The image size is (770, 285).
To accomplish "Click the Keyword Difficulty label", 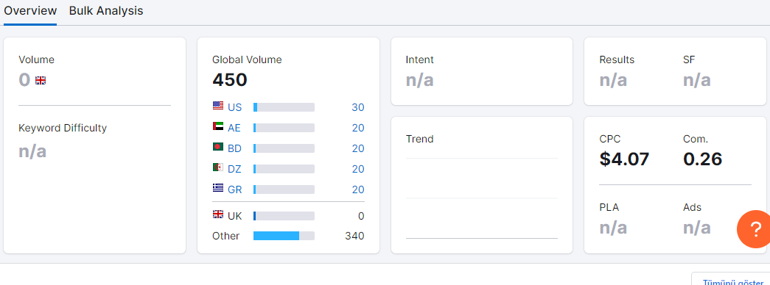I will click(63, 129).
